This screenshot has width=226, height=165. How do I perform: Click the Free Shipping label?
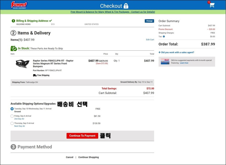(x=43, y=75)
